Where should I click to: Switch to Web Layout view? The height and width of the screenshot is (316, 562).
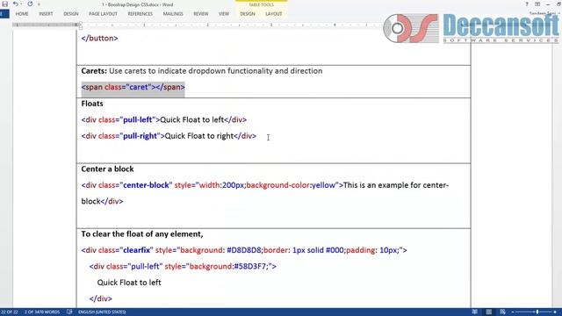click(502, 312)
